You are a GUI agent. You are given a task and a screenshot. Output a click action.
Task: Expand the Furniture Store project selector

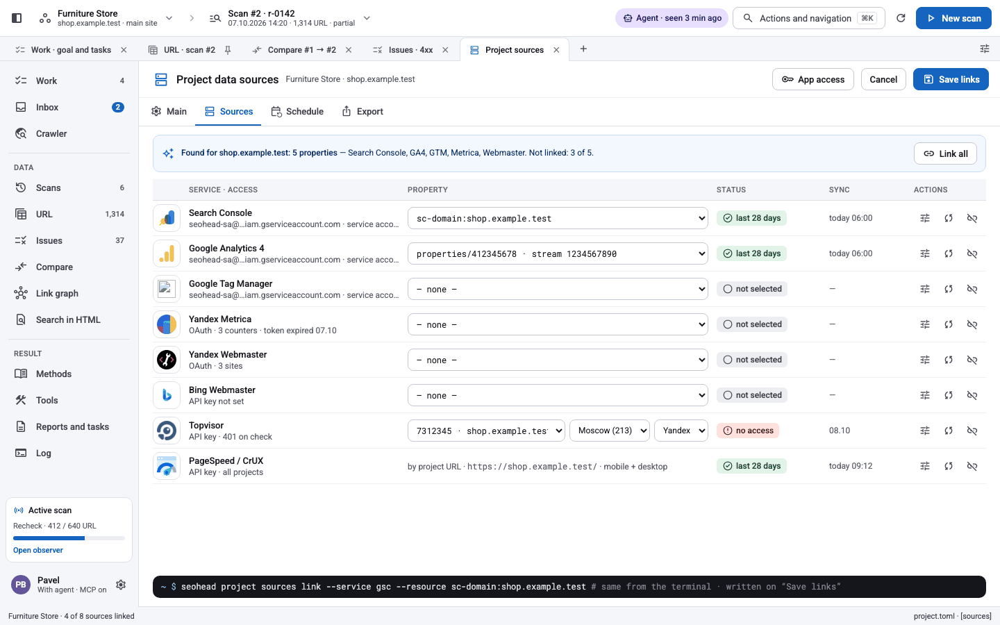(x=169, y=18)
